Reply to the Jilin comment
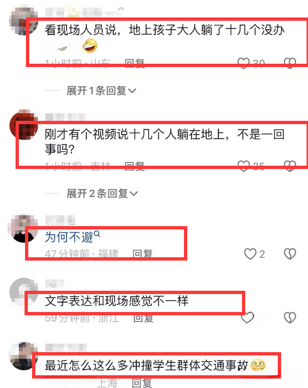The width and height of the screenshot is (308, 388). coord(134,166)
